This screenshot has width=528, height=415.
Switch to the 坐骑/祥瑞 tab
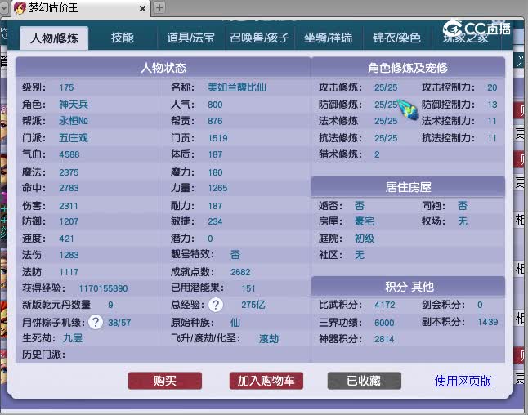pos(329,38)
